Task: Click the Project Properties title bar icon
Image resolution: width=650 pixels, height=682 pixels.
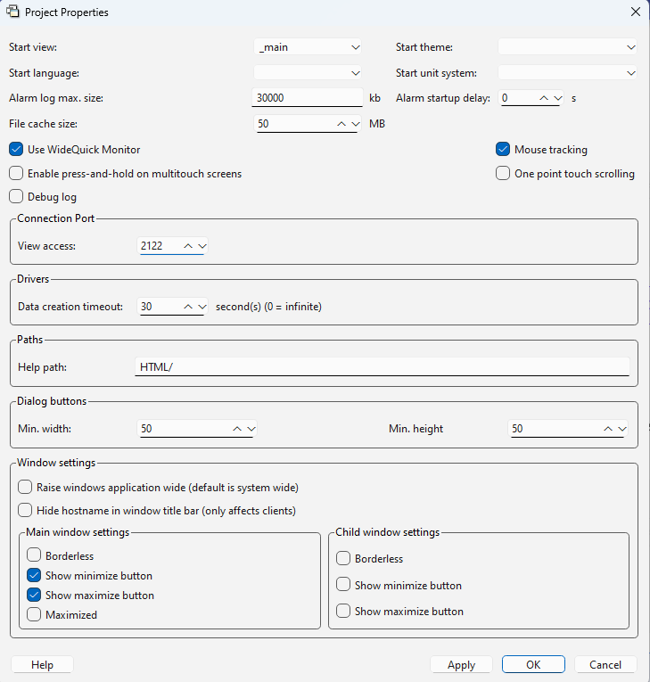Action: pos(13,12)
